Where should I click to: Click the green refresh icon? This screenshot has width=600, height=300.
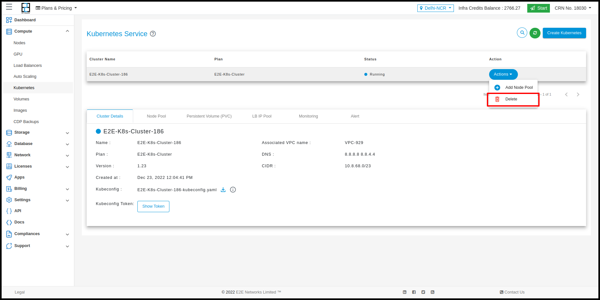coord(535,33)
